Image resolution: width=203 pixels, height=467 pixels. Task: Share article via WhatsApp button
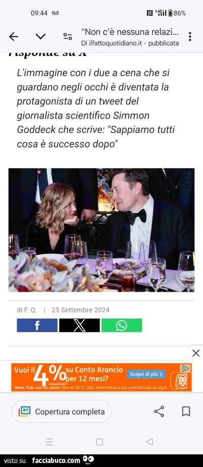coord(122,325)
